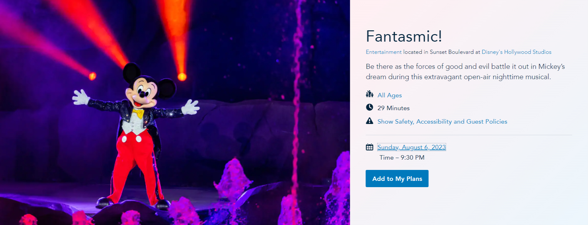588x225 pixels.
Task: Click the Add to My Plans button
Action: coord(397,179)
